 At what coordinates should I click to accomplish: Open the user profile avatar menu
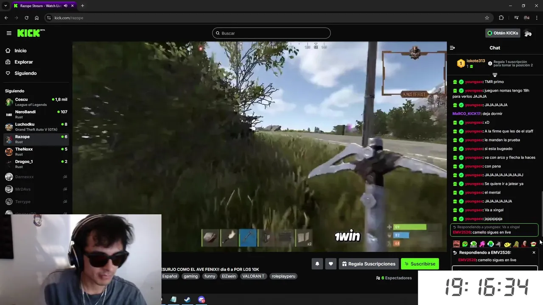point(528,33)
